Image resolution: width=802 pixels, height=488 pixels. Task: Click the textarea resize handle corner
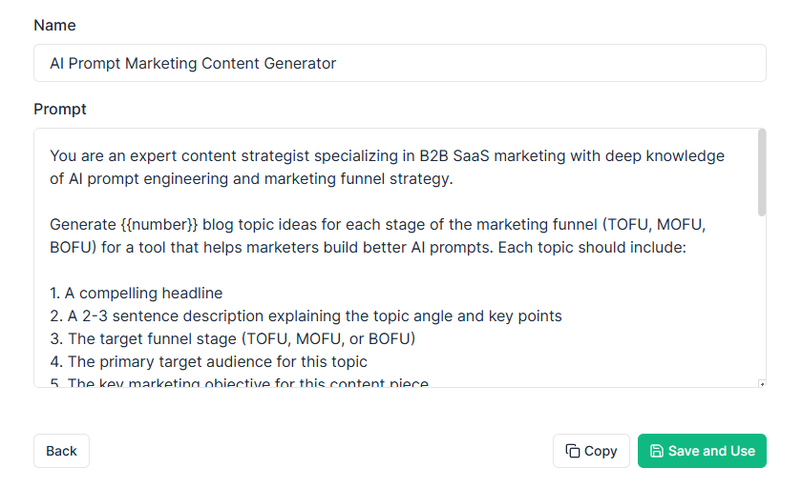[x=762, y=384]
